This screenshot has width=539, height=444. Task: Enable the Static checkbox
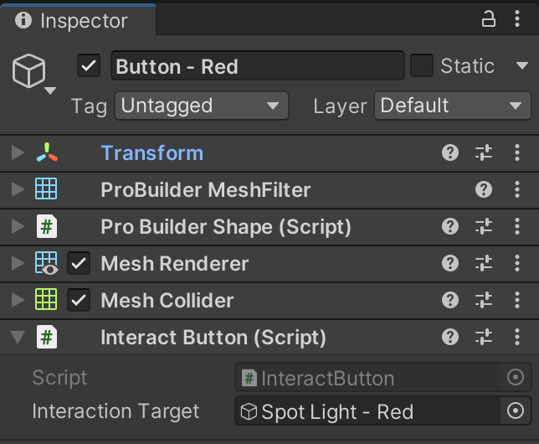click(422, 65)
